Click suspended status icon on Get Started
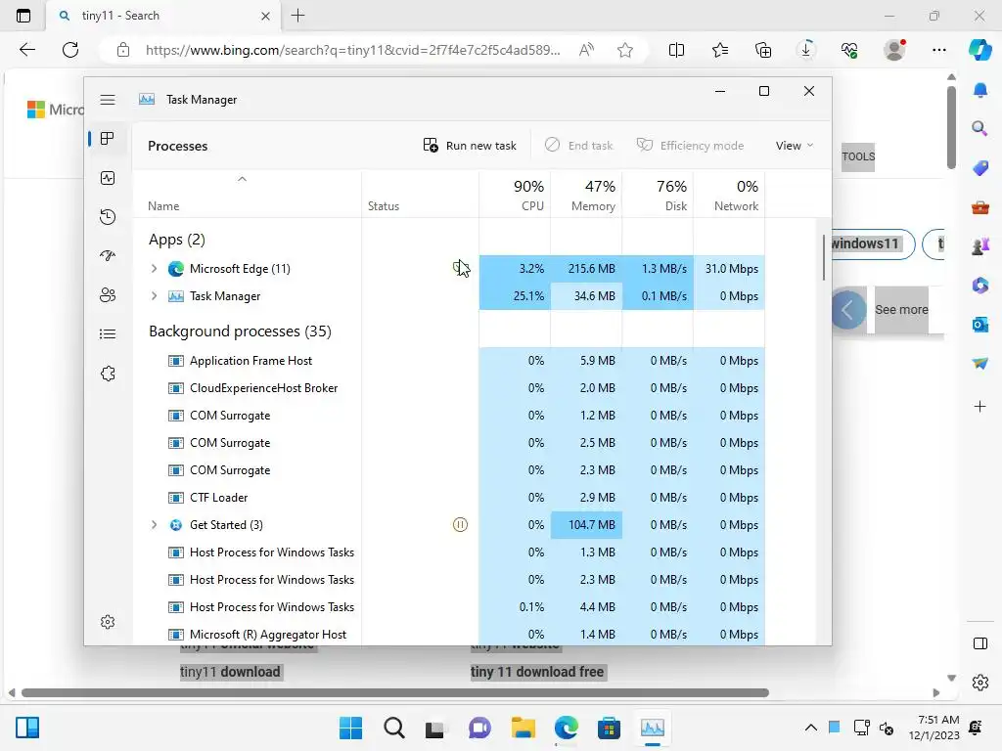 point(460,525)
